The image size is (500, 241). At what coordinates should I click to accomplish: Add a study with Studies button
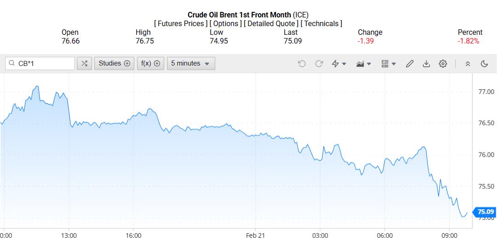[114, 64]
